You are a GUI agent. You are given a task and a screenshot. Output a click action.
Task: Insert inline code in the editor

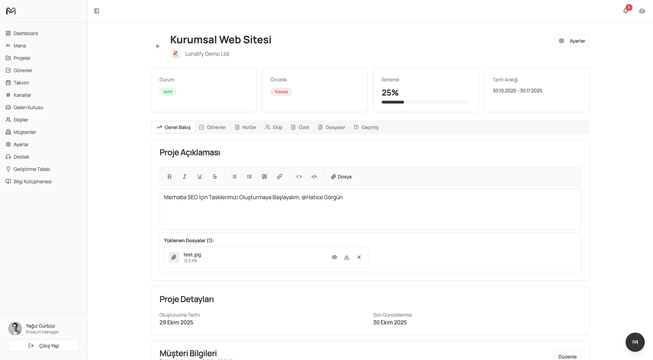pos(299,176)
